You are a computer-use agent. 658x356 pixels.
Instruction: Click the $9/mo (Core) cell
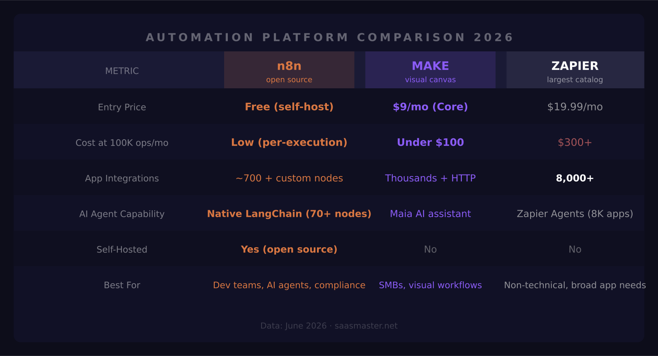point(430,107)
